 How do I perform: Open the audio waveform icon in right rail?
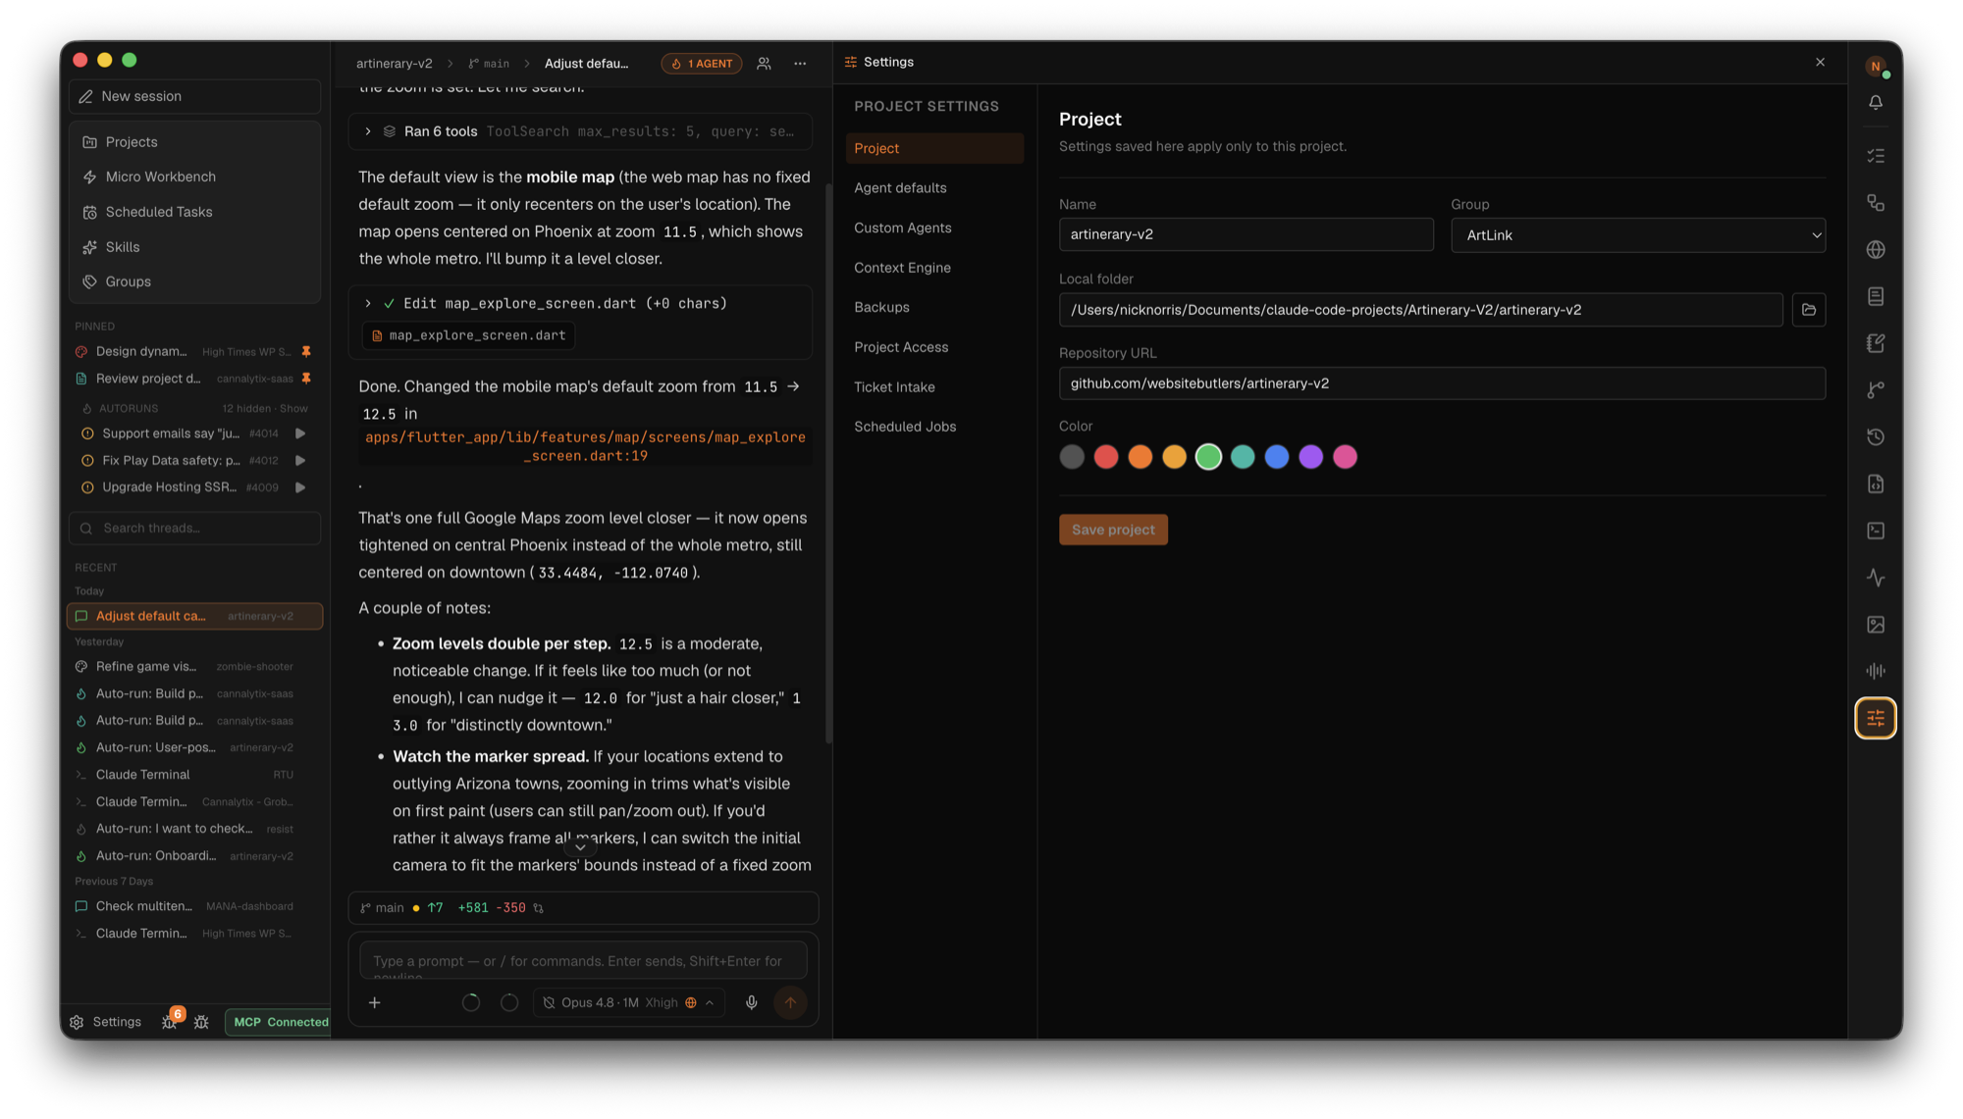pos(1875,671)
